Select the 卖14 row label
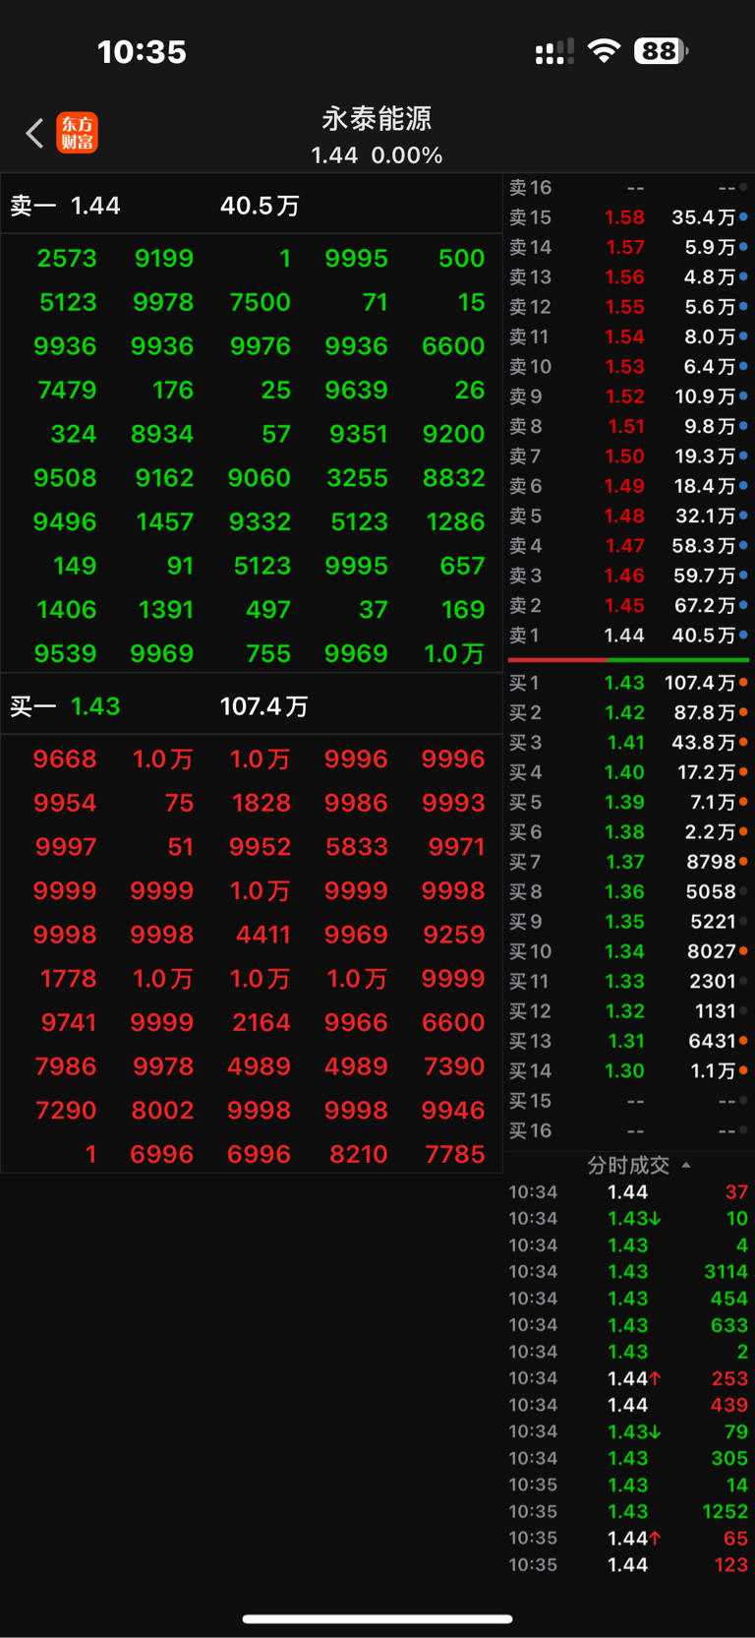Screen dimensions: 755x1638 (x=530, y=247)
